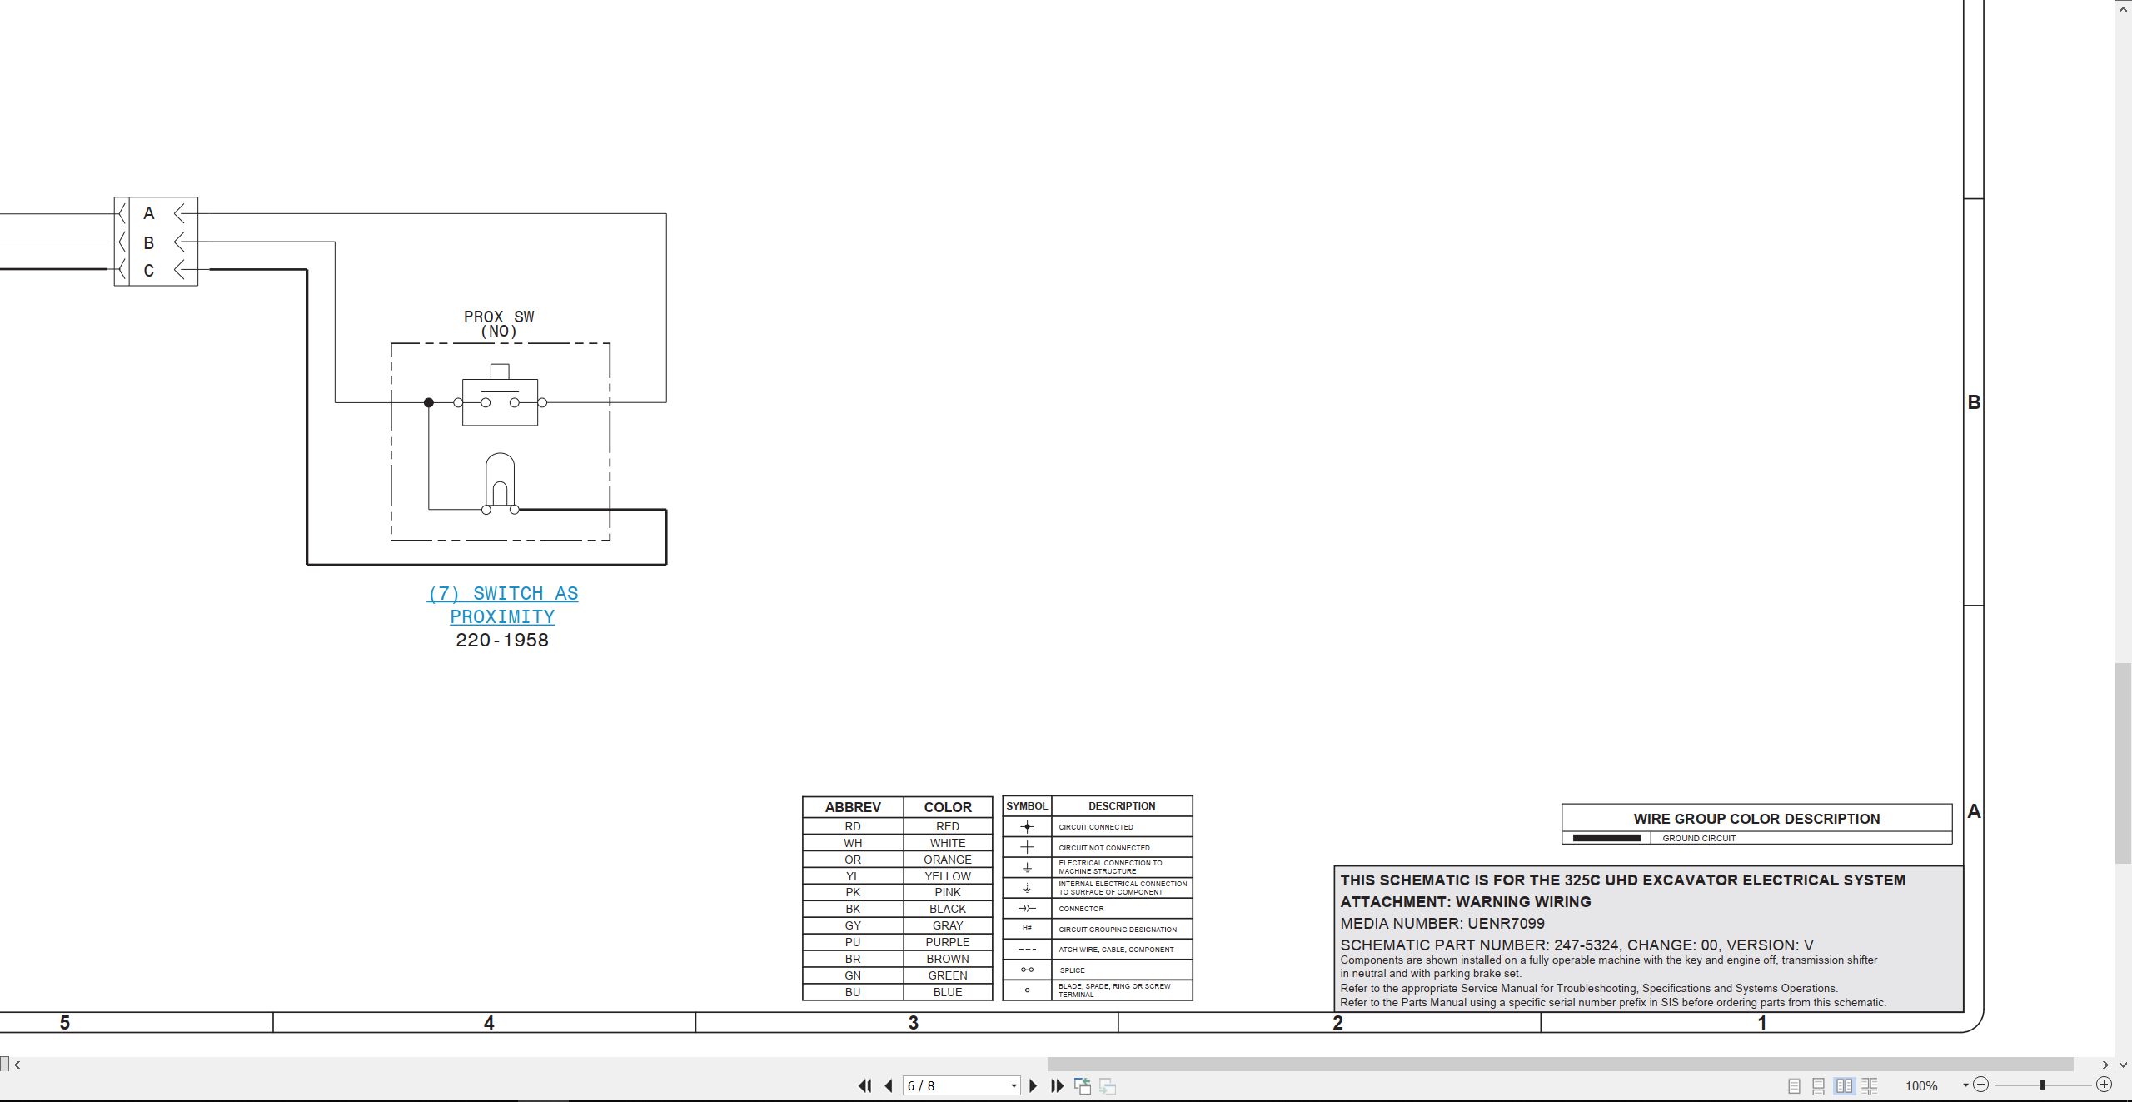Click the vertical scrollbar down arrow
The width and height of the screenshot is (2132, 1102).
2124,1065
